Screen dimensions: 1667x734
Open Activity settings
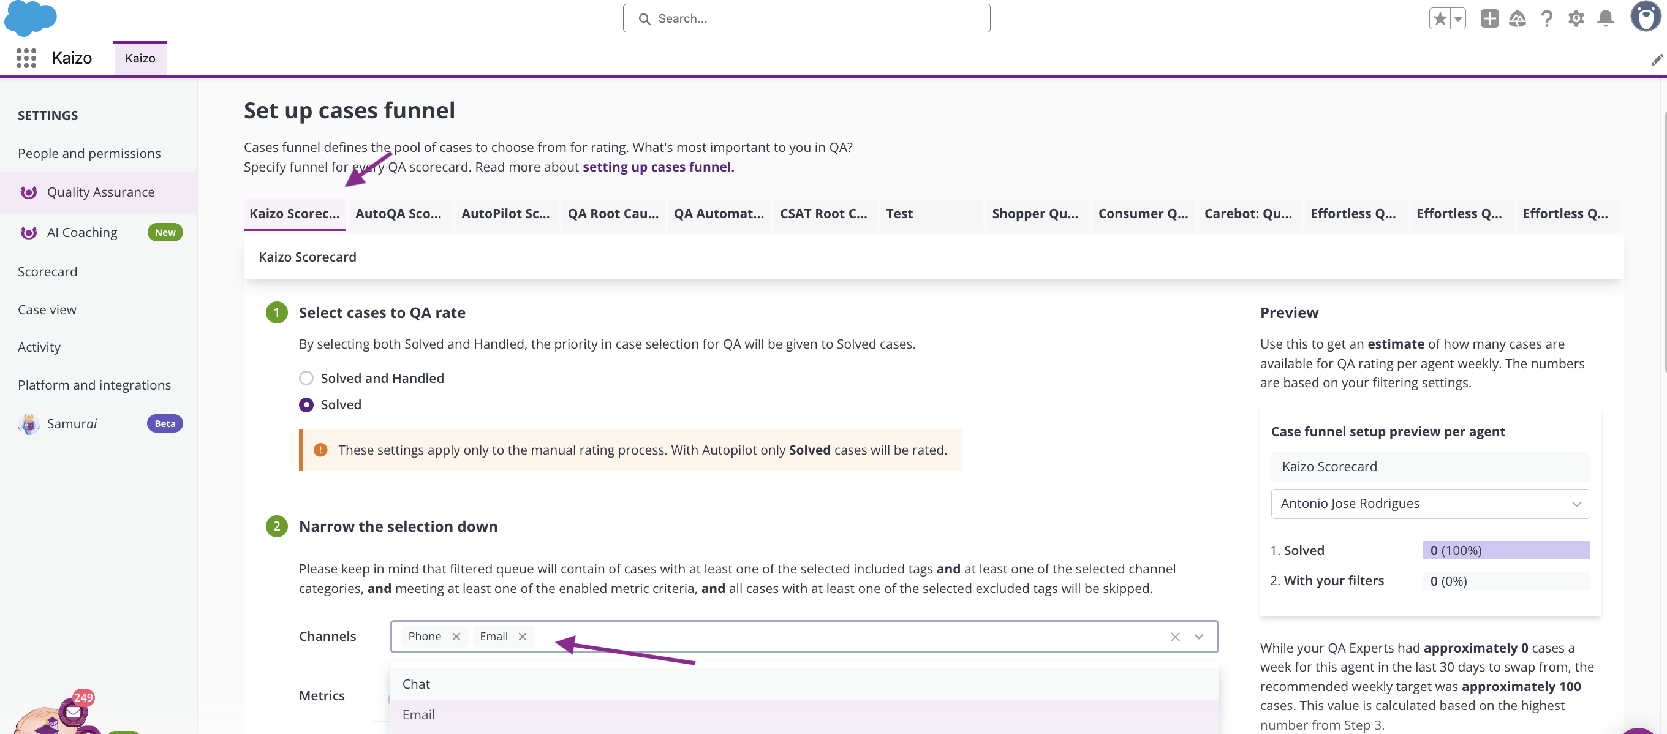click(x=39, y=347)
